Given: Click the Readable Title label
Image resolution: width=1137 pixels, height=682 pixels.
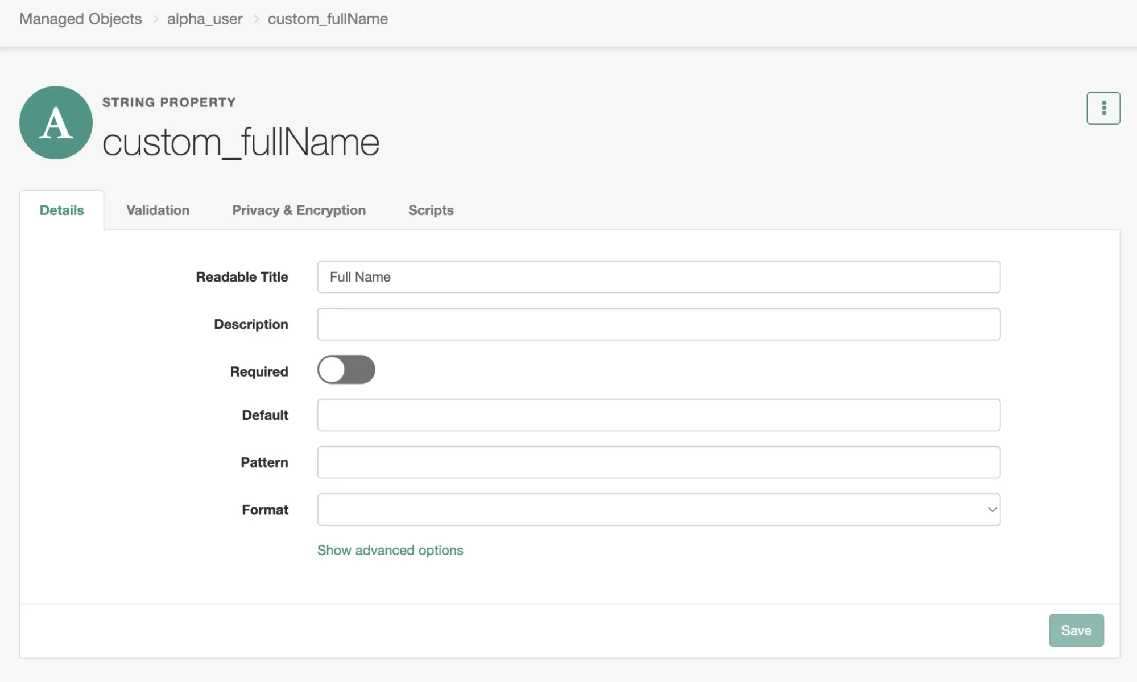Looking at the screenshot, I should [x=242, y=277].
